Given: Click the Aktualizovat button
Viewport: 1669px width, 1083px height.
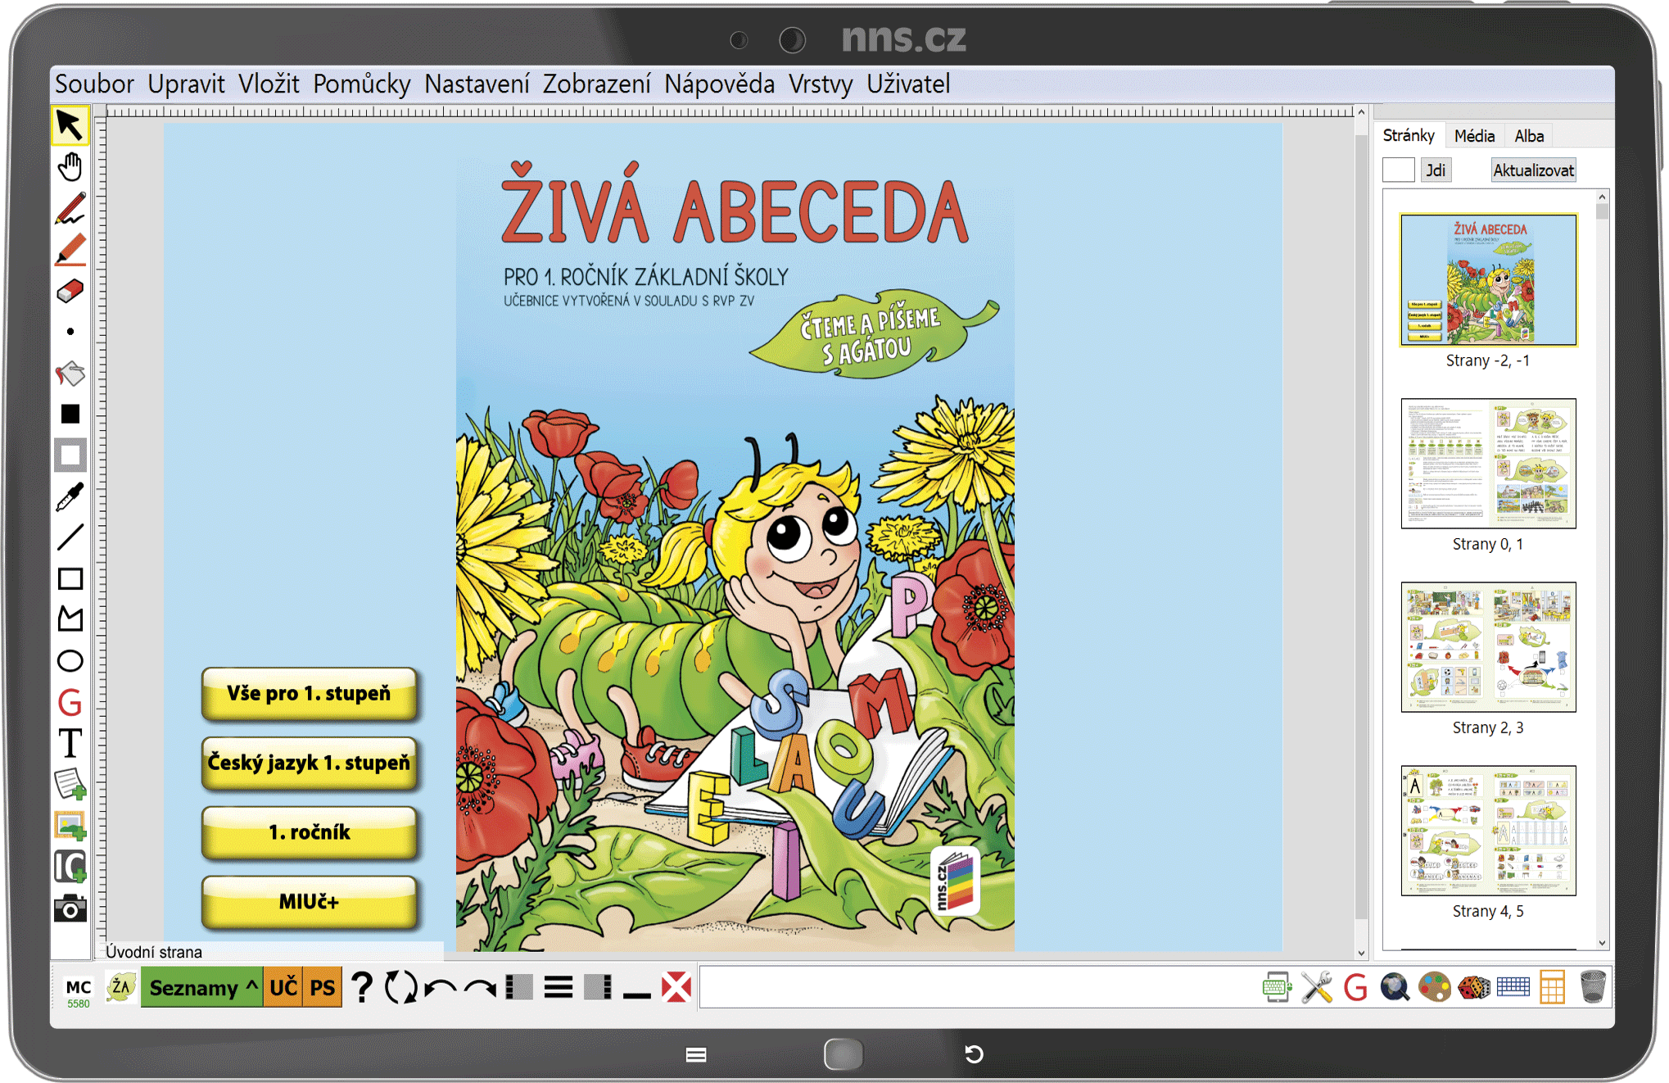Looking at the screenshot, I should tap(1533, 170).
